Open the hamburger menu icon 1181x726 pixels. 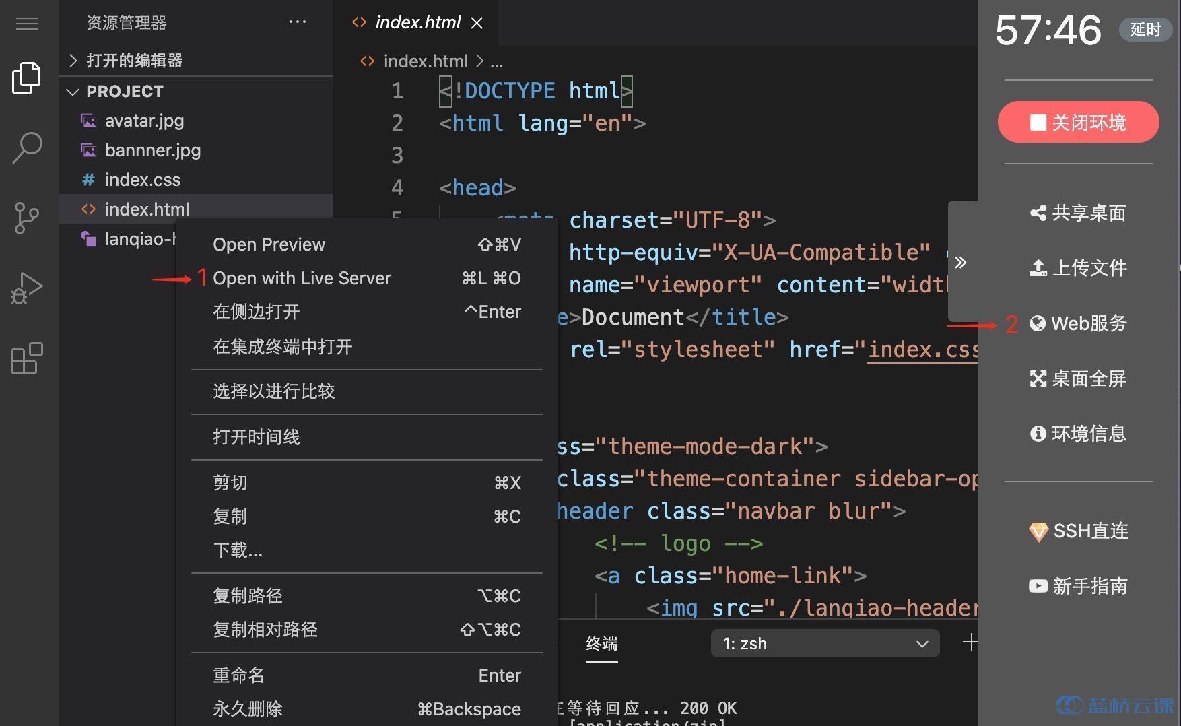(27, 24)
